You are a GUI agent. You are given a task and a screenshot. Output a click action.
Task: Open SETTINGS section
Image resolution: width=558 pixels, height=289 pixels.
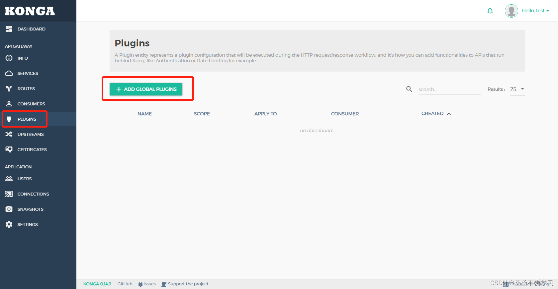38,224
